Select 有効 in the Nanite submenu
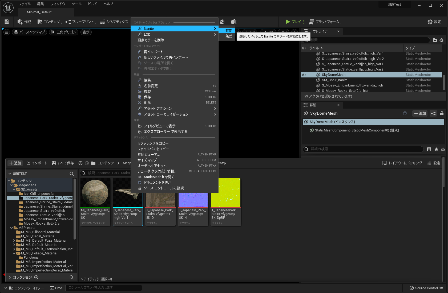448x293 pixels. [227, 31]
